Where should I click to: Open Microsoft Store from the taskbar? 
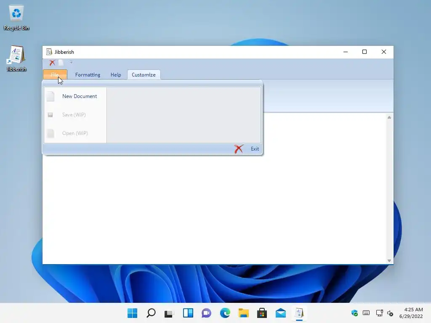(x=262, y=313)
